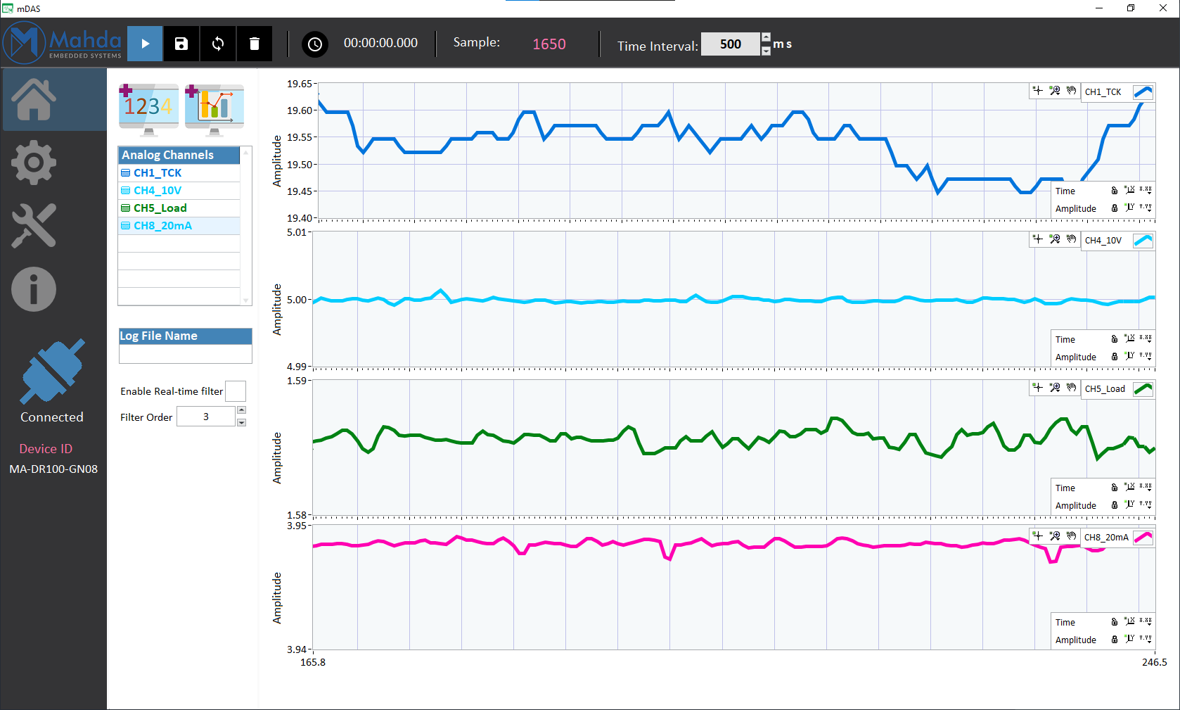Image resolution: width=1180 pixels, height=710 pixels.
Task: Start acquisition with the Play button
Action: (145, 44)
